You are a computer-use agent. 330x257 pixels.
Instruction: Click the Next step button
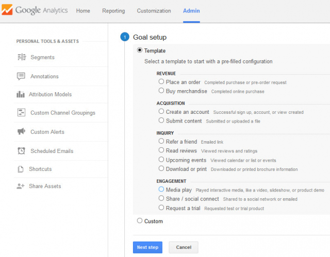click(147, 247)
